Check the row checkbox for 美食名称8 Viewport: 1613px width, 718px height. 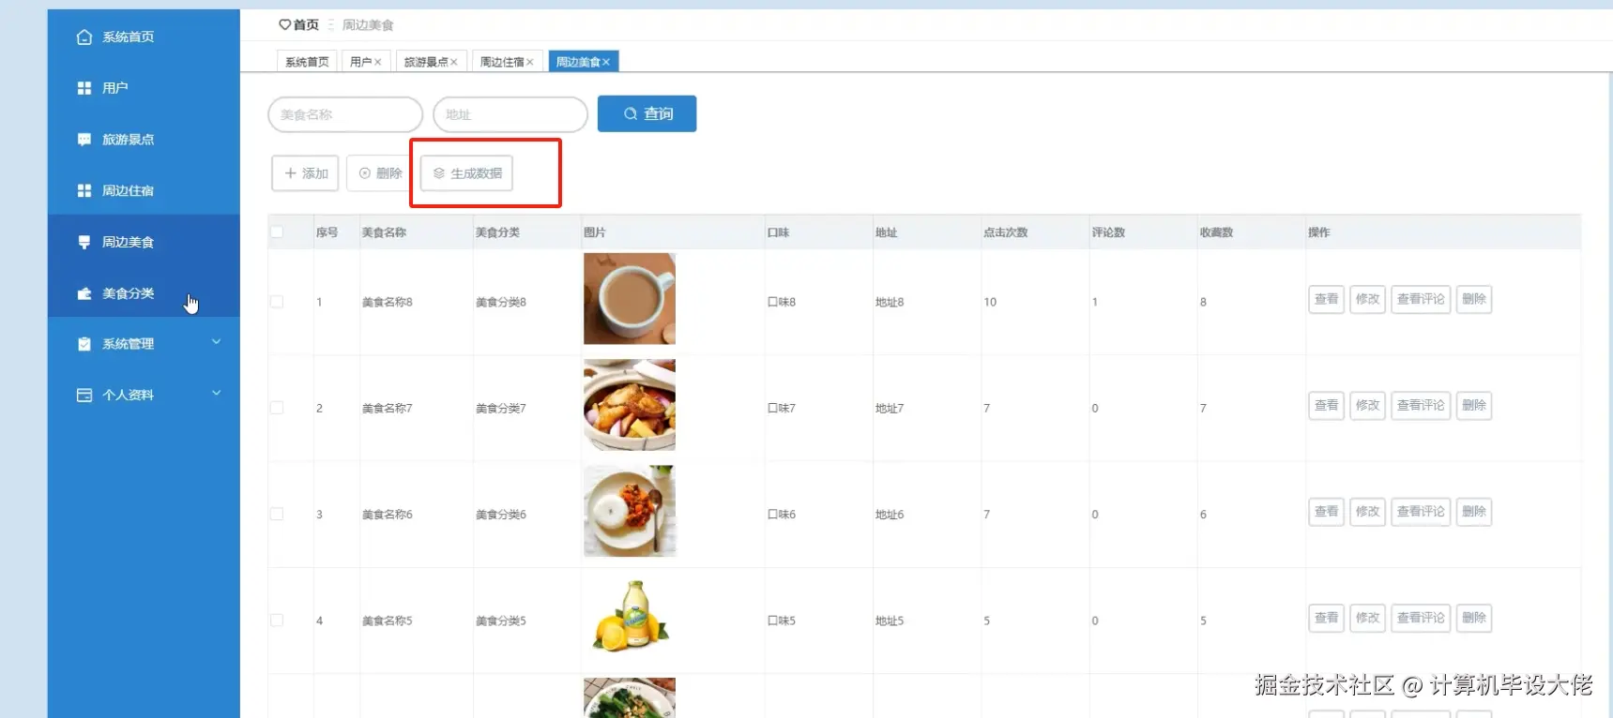[277, 302]
